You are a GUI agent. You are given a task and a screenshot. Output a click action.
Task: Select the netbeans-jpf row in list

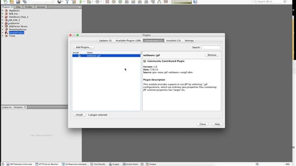[106, 56]
